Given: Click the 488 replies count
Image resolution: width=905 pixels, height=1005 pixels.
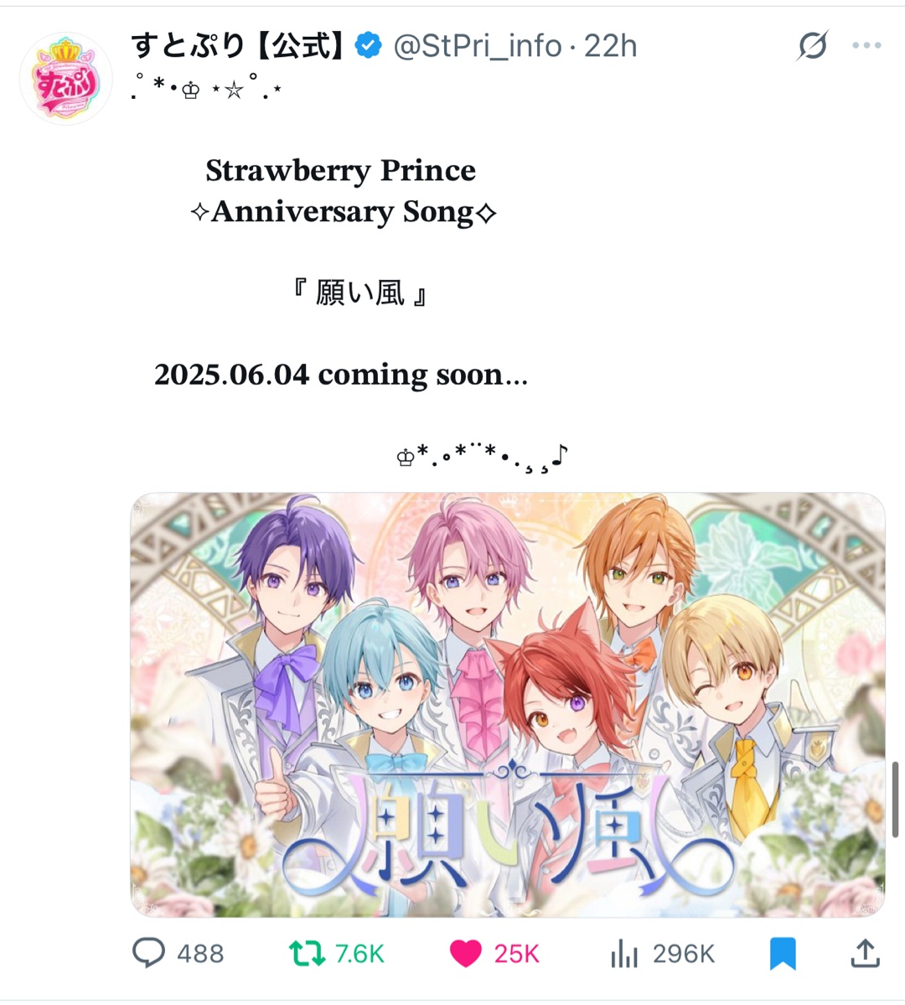Looking at the screenshot, I should (200, 954).
